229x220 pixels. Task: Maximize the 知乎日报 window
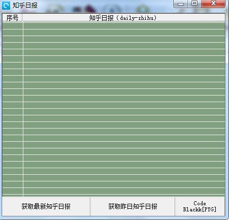click(x=194, y=4)
